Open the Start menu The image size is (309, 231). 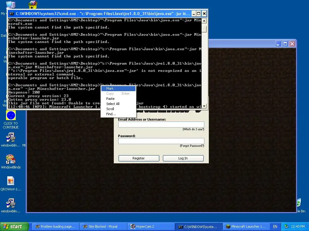pos(14,226)
